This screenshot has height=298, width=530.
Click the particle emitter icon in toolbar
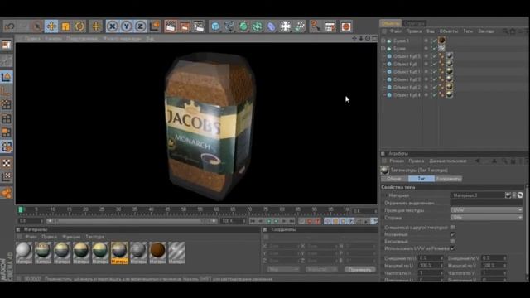tap(300, 26)
